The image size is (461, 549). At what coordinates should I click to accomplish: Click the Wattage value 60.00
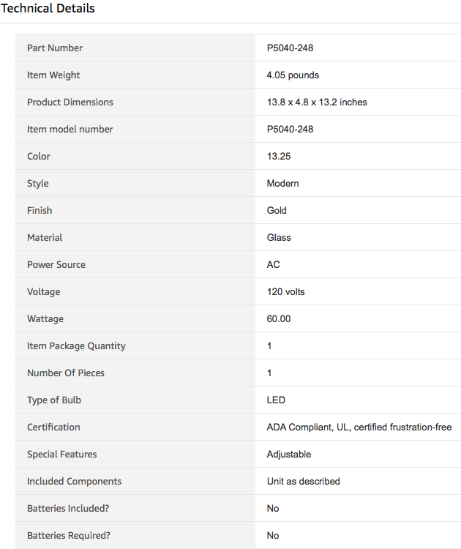(279, 318)
